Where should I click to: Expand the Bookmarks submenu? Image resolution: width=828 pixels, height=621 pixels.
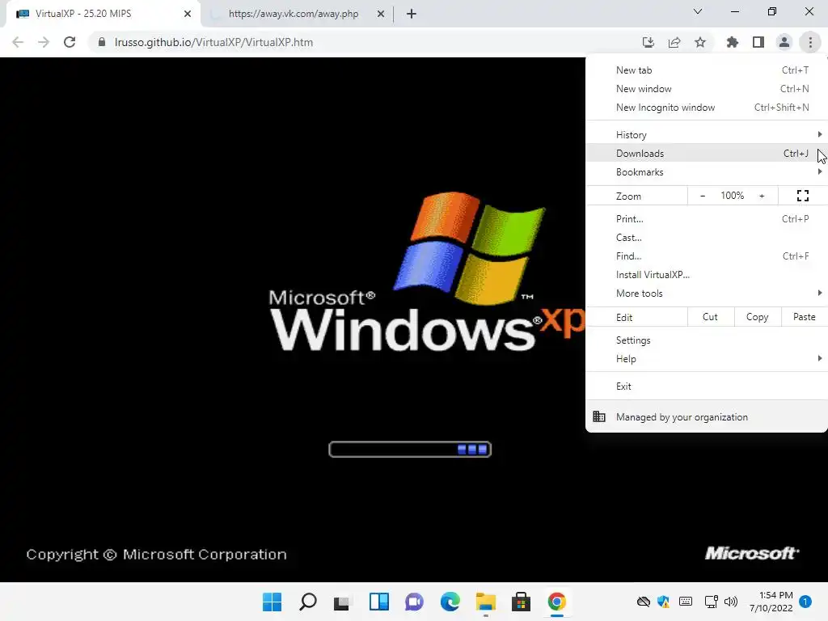click(707, 172)
